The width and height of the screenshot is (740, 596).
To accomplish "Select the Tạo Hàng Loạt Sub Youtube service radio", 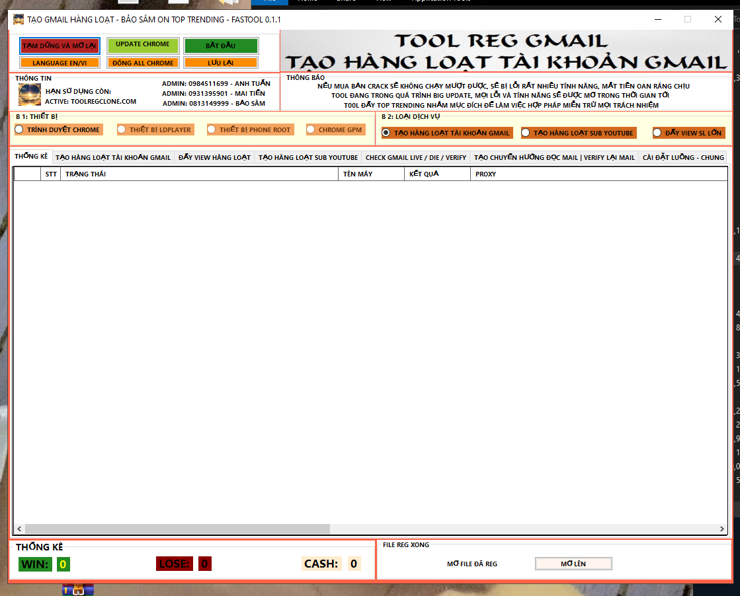I will (526, 133).
